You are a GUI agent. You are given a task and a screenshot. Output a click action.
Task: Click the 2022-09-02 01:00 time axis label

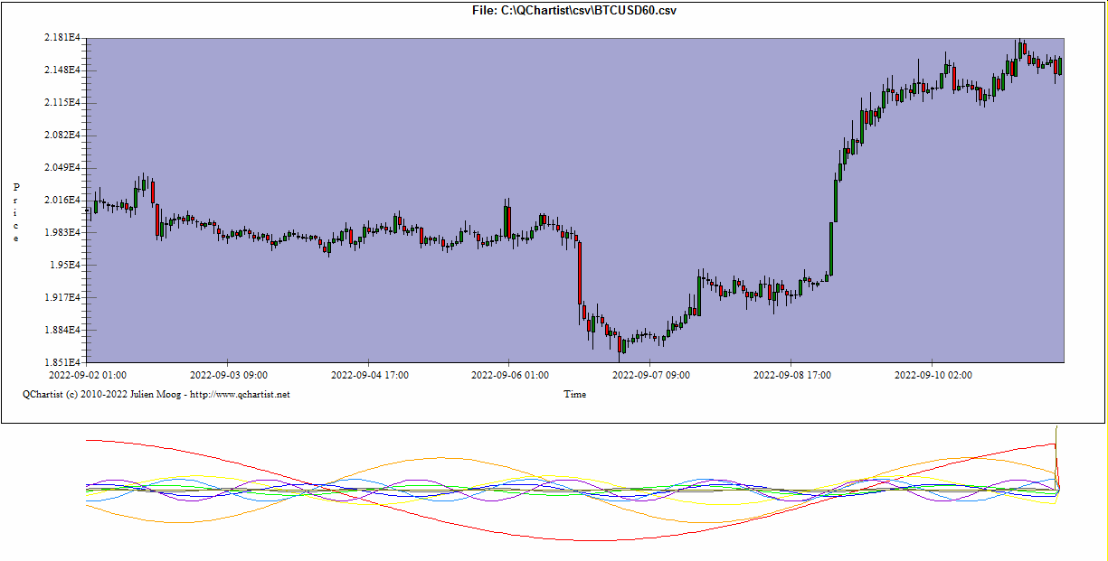pos(88,374)
